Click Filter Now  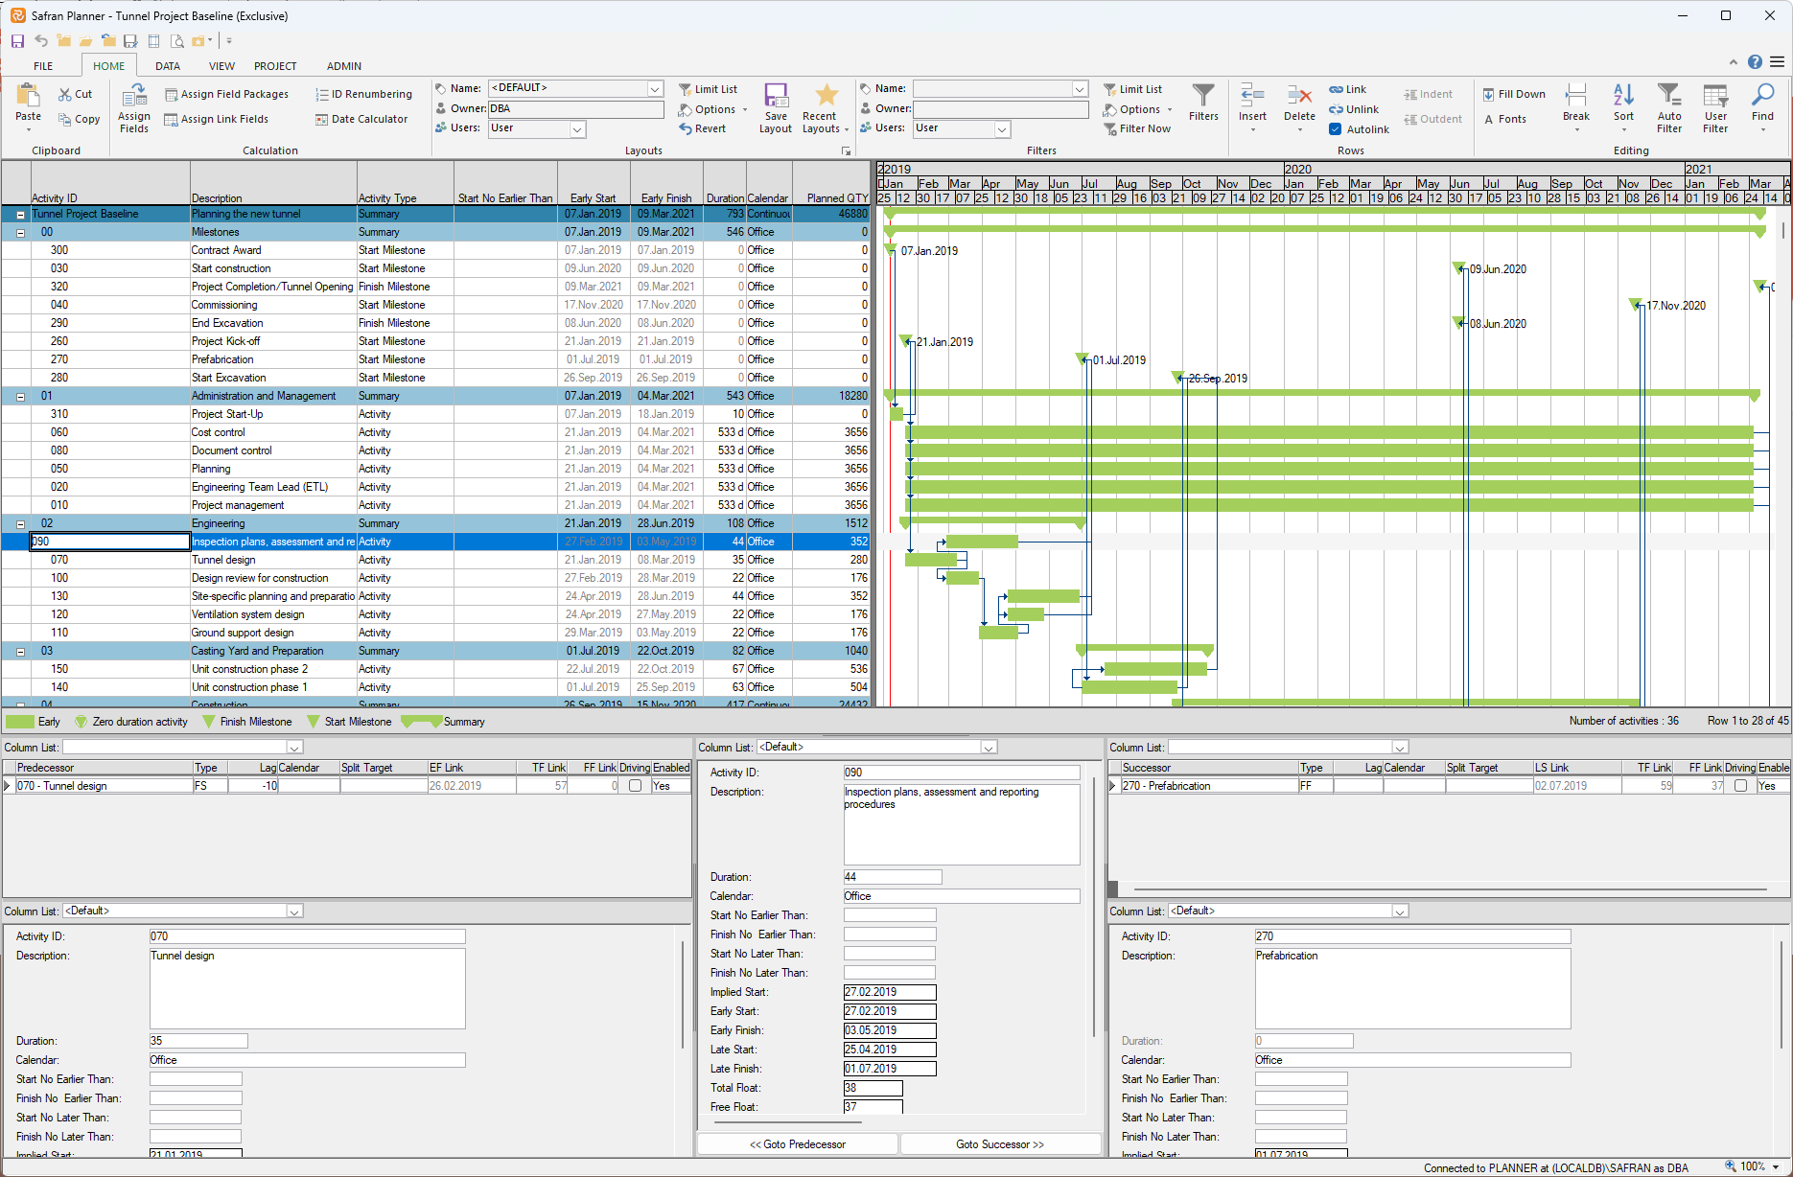(1137, 128)
